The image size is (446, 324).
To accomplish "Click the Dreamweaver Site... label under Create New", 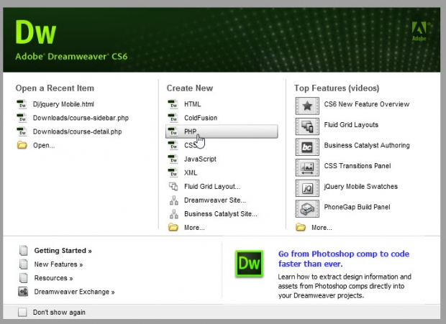I will click(215, 200).
